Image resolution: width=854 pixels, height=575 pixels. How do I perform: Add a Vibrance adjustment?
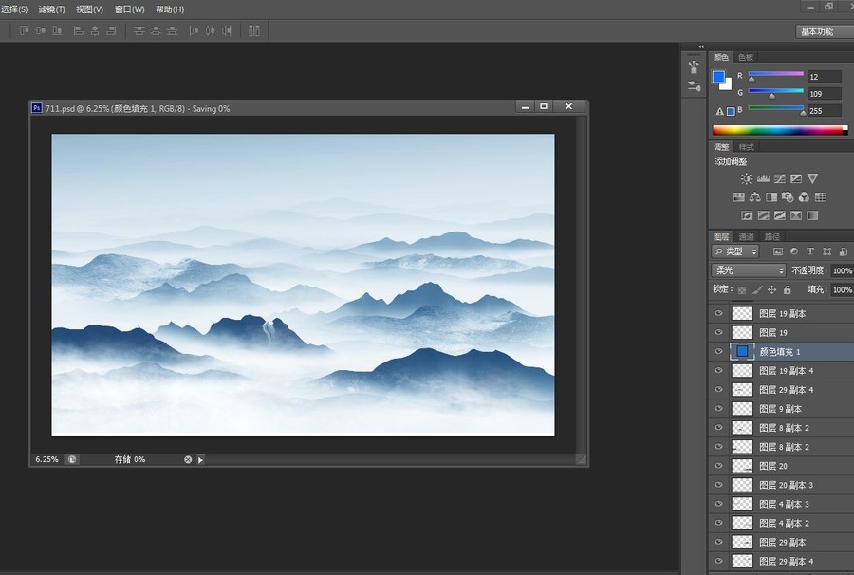click(x=812, y=178)
